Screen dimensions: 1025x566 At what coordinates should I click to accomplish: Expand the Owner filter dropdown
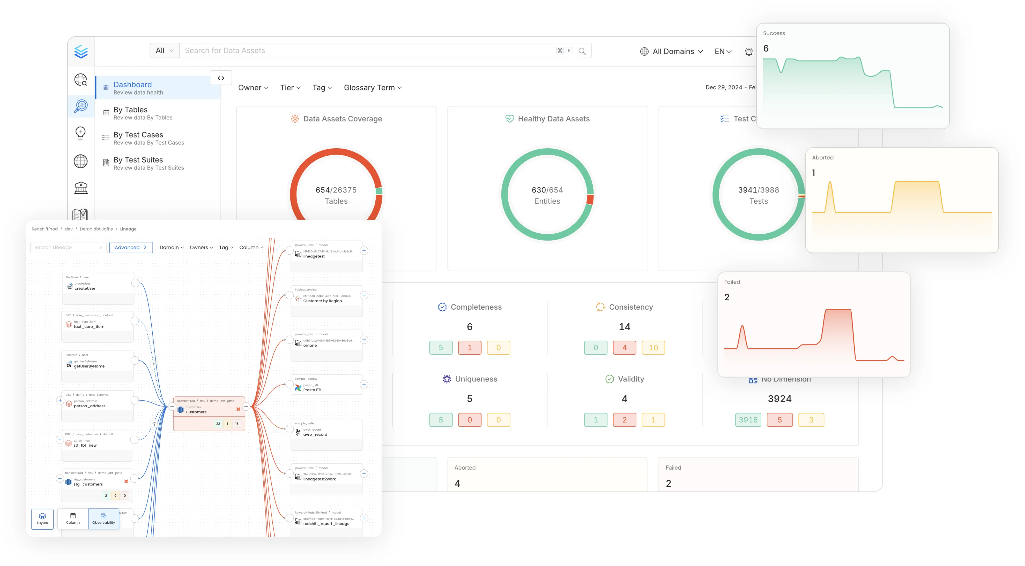click(x=253, y=88)
